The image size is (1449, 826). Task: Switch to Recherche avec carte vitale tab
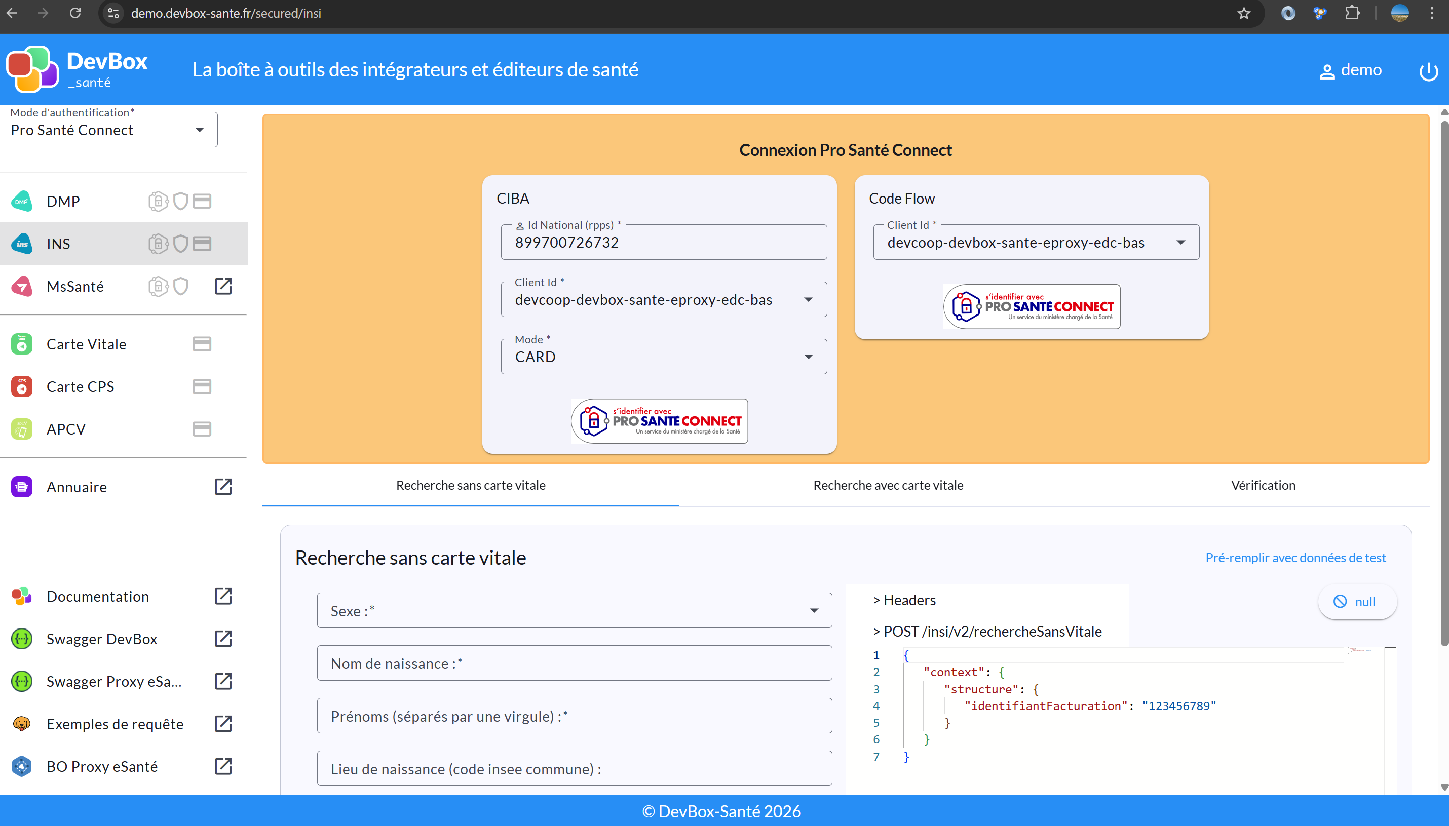pos(888,486)
